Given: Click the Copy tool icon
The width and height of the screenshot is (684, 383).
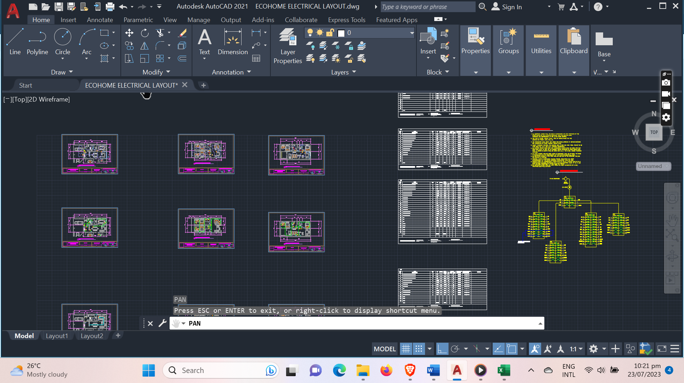Looking at the screenshot, I should [x=129, y=46].
